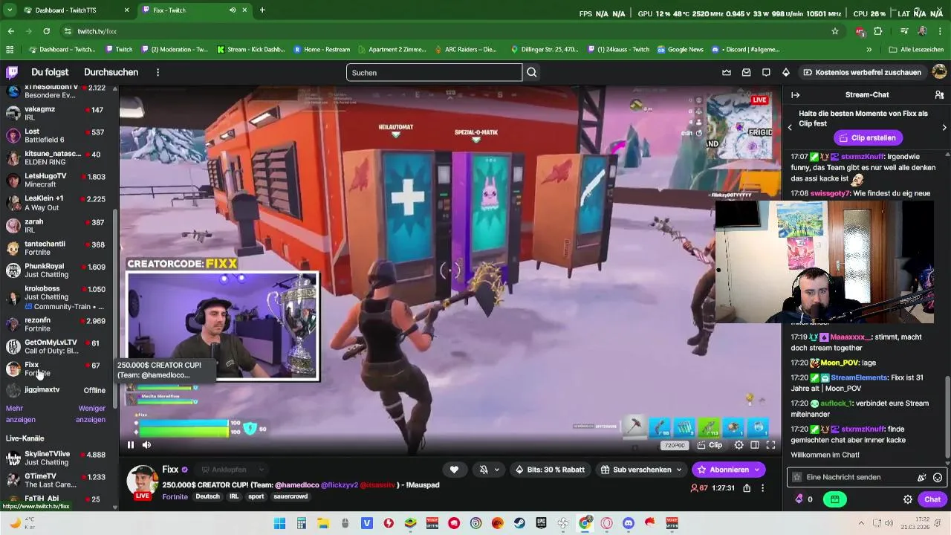Open the stream more options menu
951x535 pixels.
coord(762,488)
